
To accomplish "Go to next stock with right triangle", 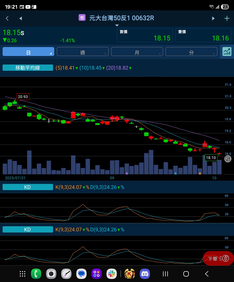I will tap(213, 18).
